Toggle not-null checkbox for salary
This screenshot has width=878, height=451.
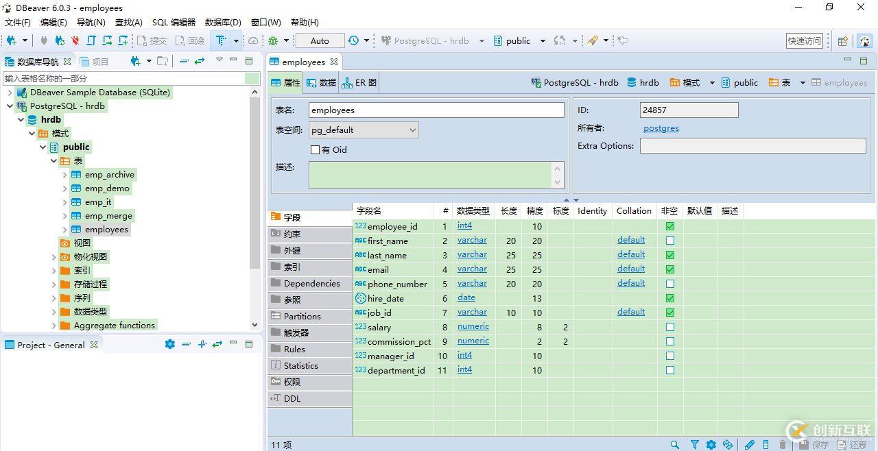(670, 327)
